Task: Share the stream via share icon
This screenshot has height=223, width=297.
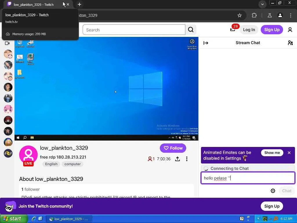Action: tap(178, 159)
